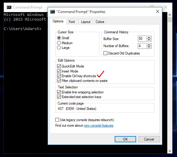Select Medium cursor size

tap(59, 43)
